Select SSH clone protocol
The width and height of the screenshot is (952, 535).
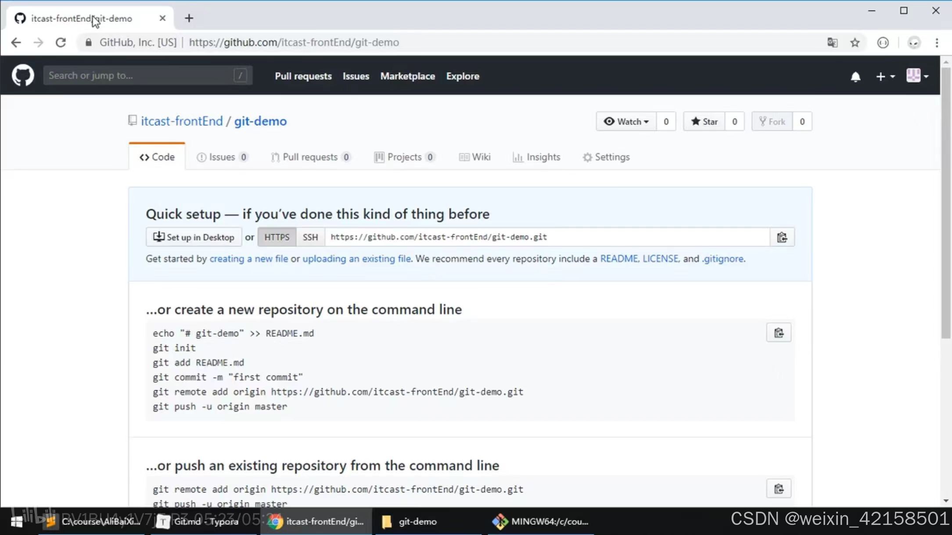pyautogui.click(x=310, y=237)
